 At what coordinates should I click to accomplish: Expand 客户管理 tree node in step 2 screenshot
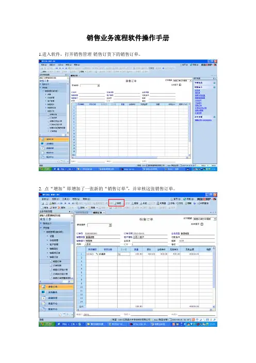pyautogui.click(x=47, y=245)
